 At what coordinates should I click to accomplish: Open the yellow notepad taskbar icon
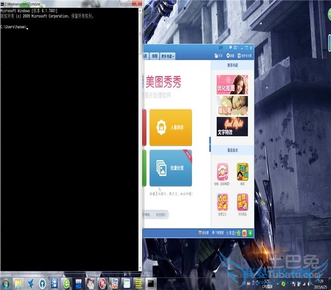click(x=18, y=284)
